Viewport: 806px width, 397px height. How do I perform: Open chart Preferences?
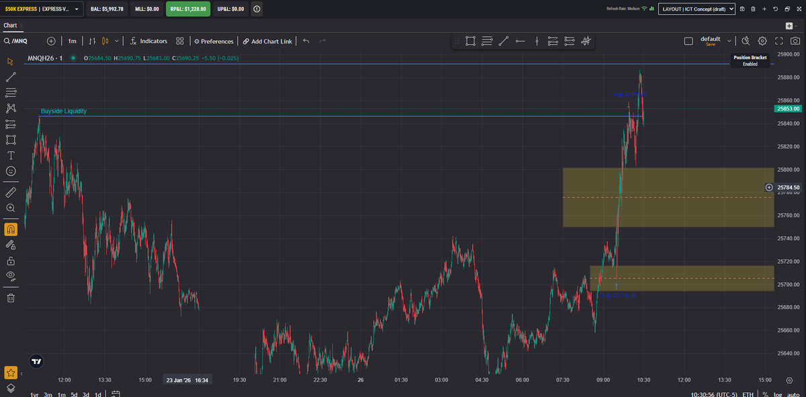coord(214,41)
